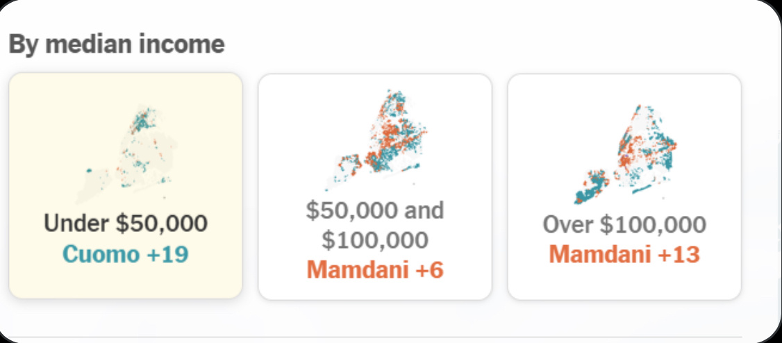Click the By median income heading

(x=117, y=44)
